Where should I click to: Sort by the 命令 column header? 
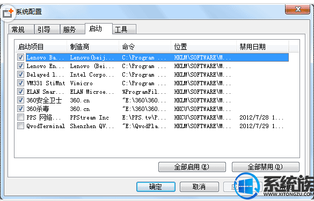[x=145, y=47]
